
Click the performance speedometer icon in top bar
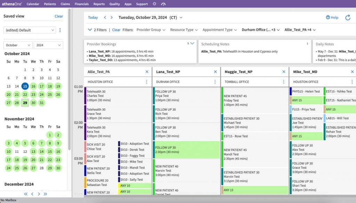pyautogui.click(x=163, y=4)
